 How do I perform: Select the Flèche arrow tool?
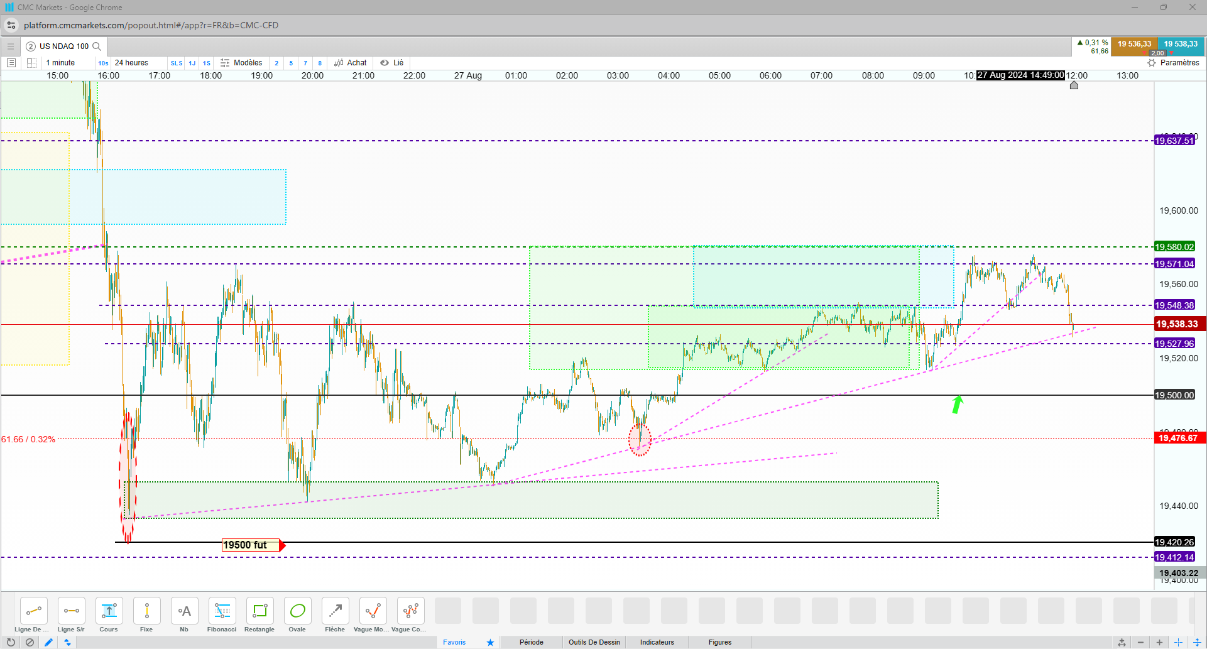[x=335, y=615]
